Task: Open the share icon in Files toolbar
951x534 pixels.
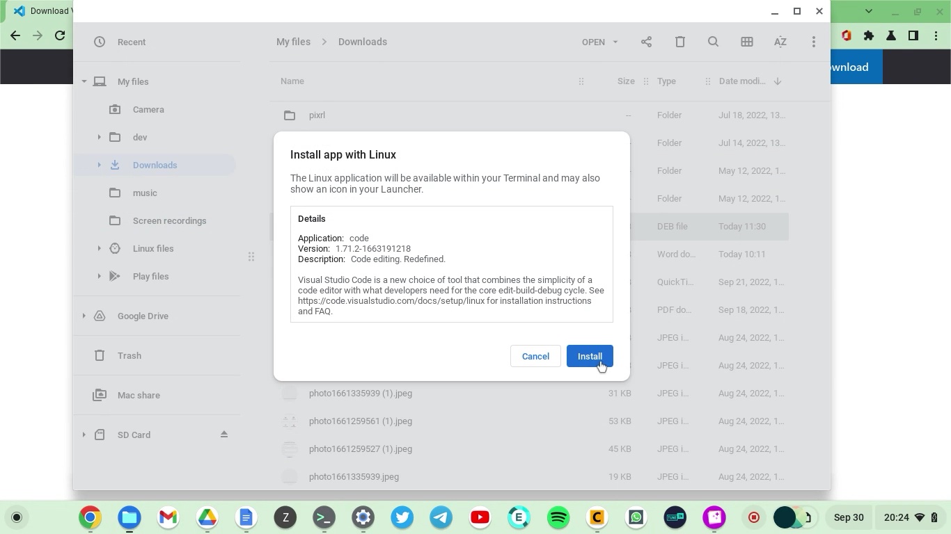Action: click(646, 42)
